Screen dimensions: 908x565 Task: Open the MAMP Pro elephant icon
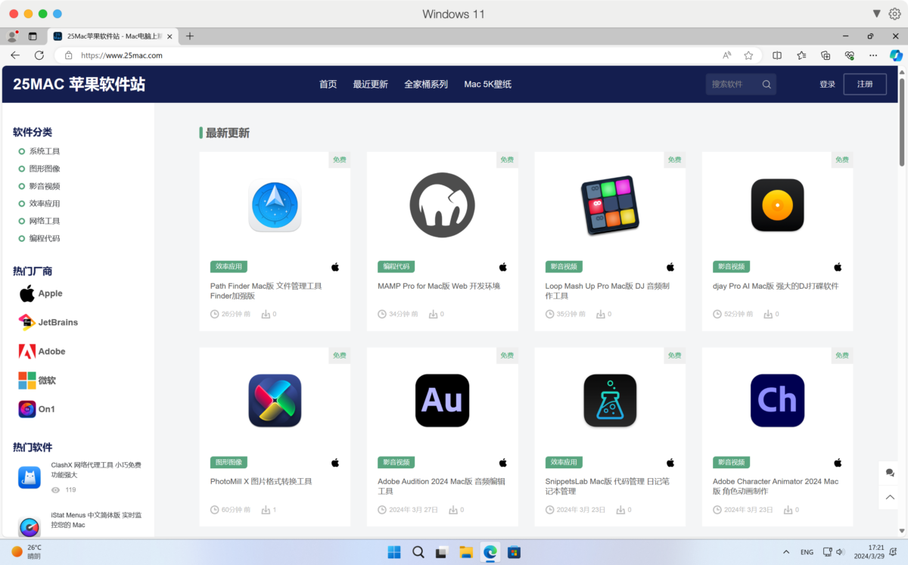coord(443,205)
